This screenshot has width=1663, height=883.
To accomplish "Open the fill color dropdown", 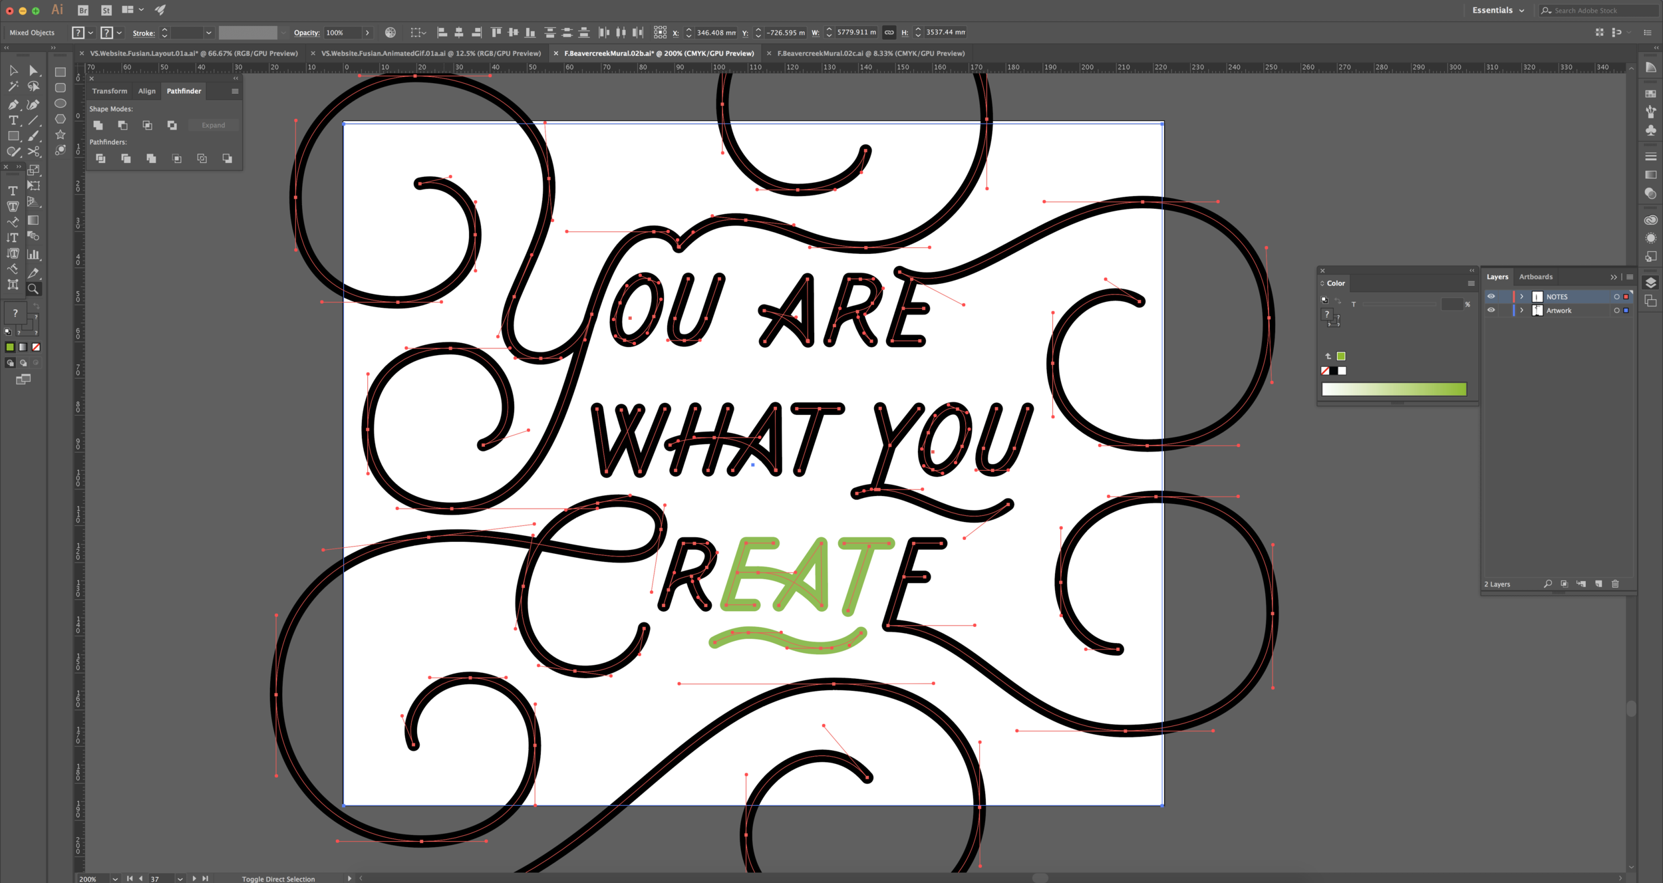I will 91,33.
